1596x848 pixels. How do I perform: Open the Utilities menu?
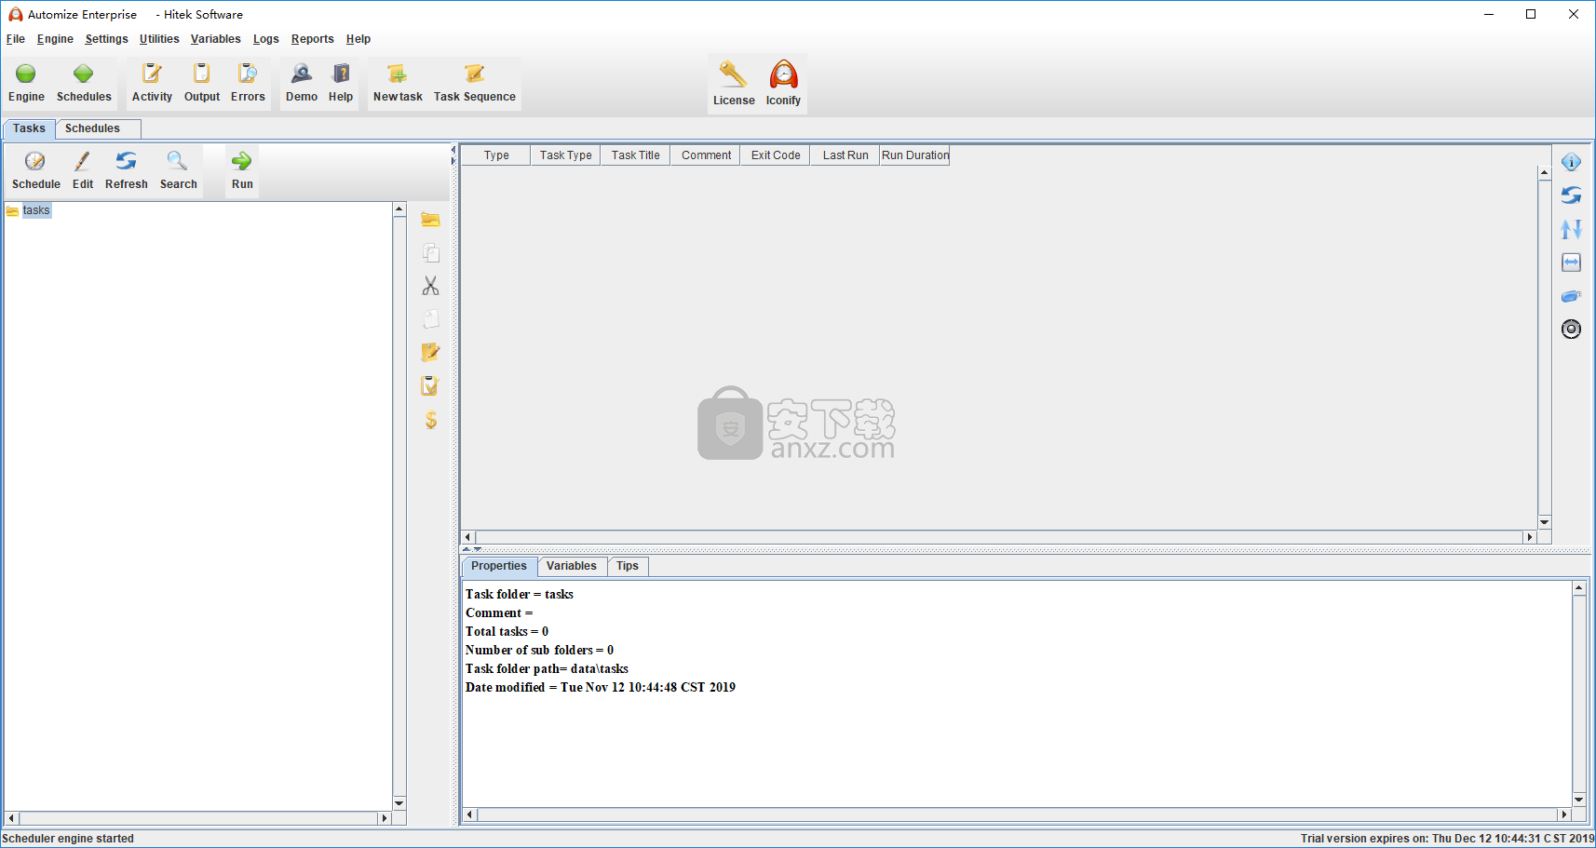(x=159, y=39)
